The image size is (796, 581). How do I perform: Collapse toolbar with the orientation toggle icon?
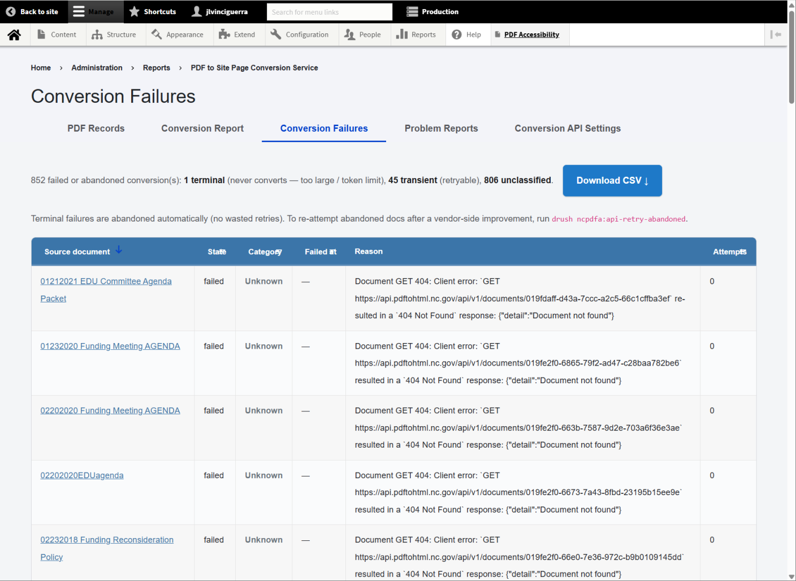776,34
